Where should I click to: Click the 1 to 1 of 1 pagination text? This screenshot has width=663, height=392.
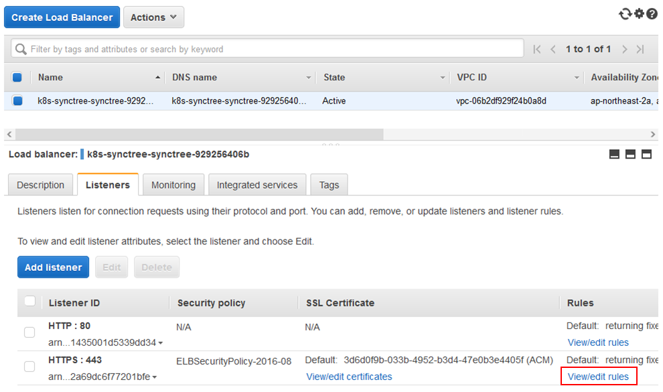(588, 49)
